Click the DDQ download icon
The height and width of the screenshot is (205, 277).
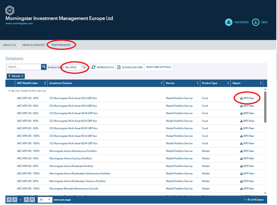point(255,22)
